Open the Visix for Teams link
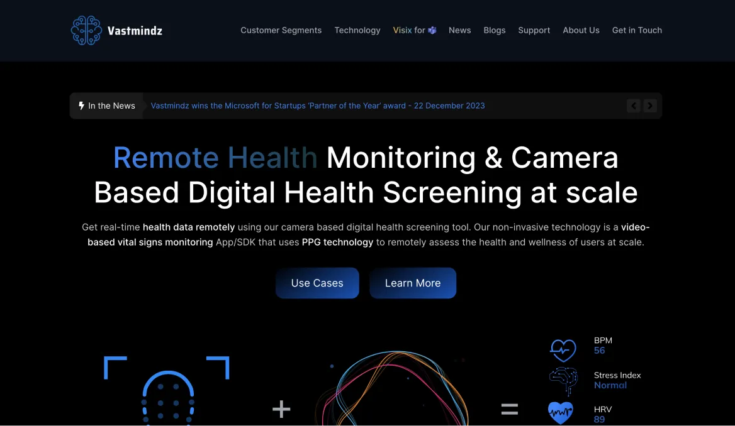This screenshot has height=426, width=735. [x=414, y=30]
